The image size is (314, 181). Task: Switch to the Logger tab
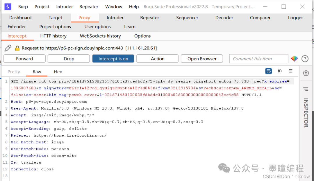click(295, 18)
